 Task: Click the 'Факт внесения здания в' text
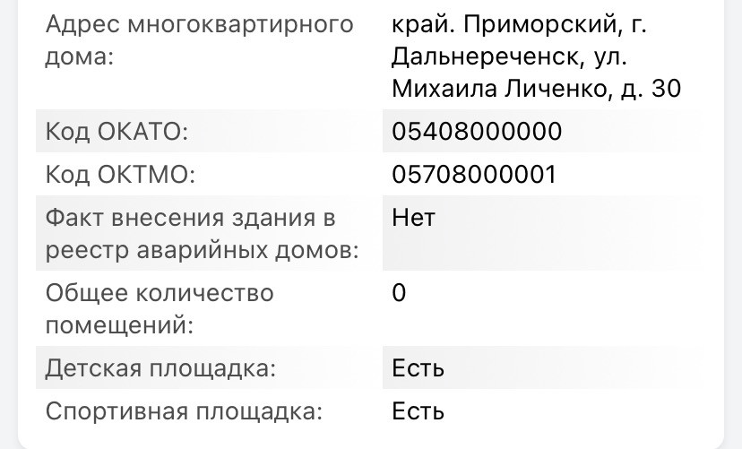[190, 218]
